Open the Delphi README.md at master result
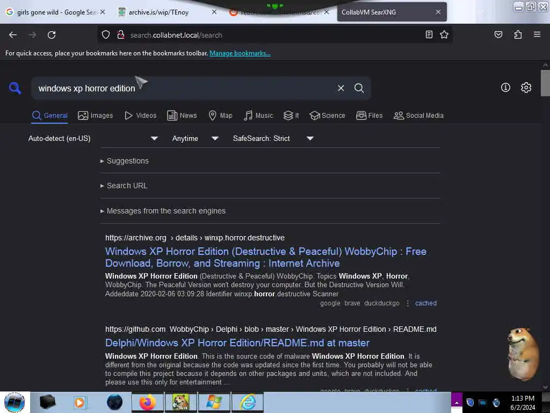The image size is (550, 413). click(x=237, y=343)
